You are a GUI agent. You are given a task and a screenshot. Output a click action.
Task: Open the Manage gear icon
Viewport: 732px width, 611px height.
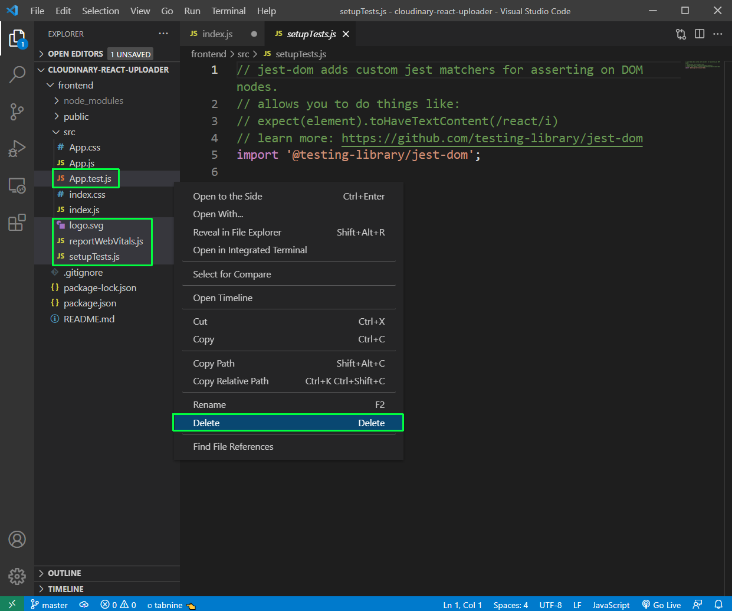[17, 576]
